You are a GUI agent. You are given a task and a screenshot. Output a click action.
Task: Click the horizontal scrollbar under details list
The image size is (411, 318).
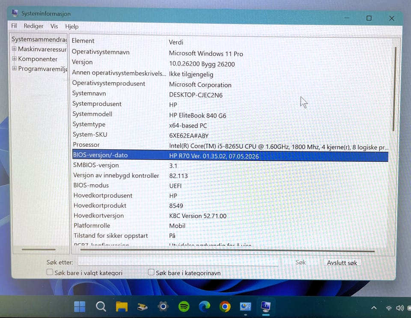point(227,251)
